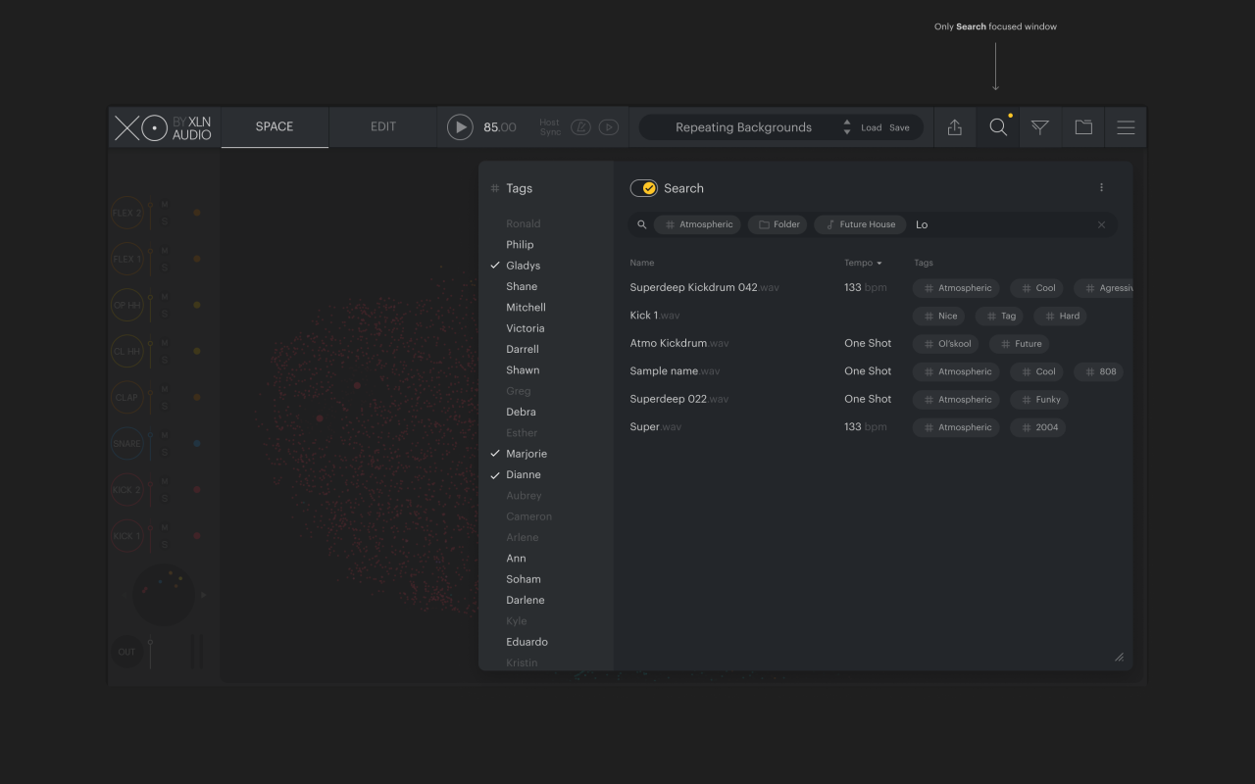This screenshot has height=784, width=1255.
Task: Clear the search field with the X icon
Action: 1101,224
